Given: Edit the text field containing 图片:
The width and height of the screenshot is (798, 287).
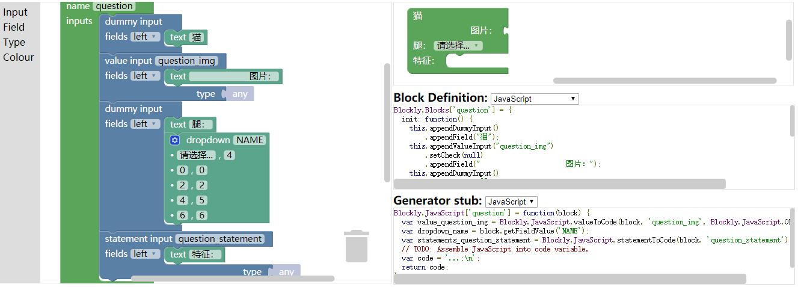Looking at the screenshot, I should [x=234, y=76].
